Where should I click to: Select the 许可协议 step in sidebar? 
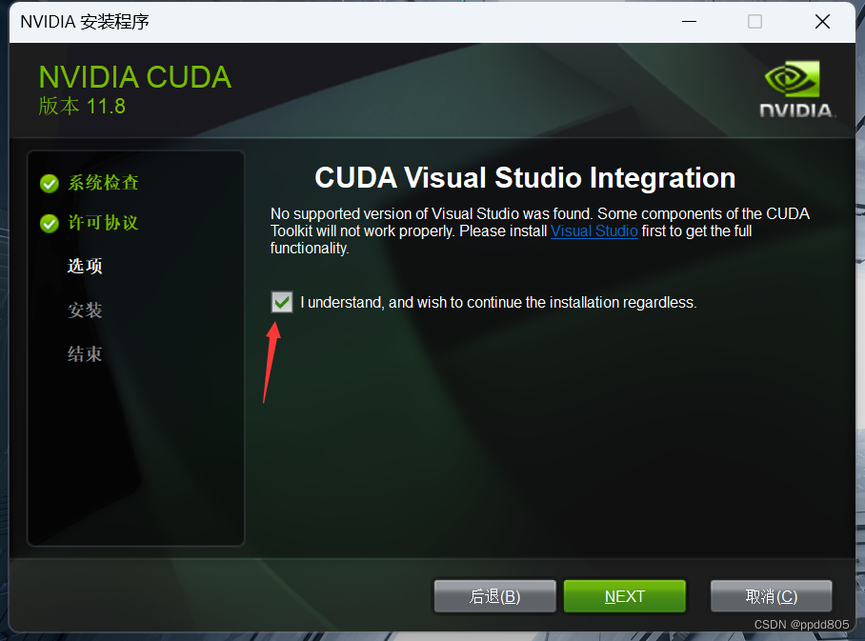[103, 223]
